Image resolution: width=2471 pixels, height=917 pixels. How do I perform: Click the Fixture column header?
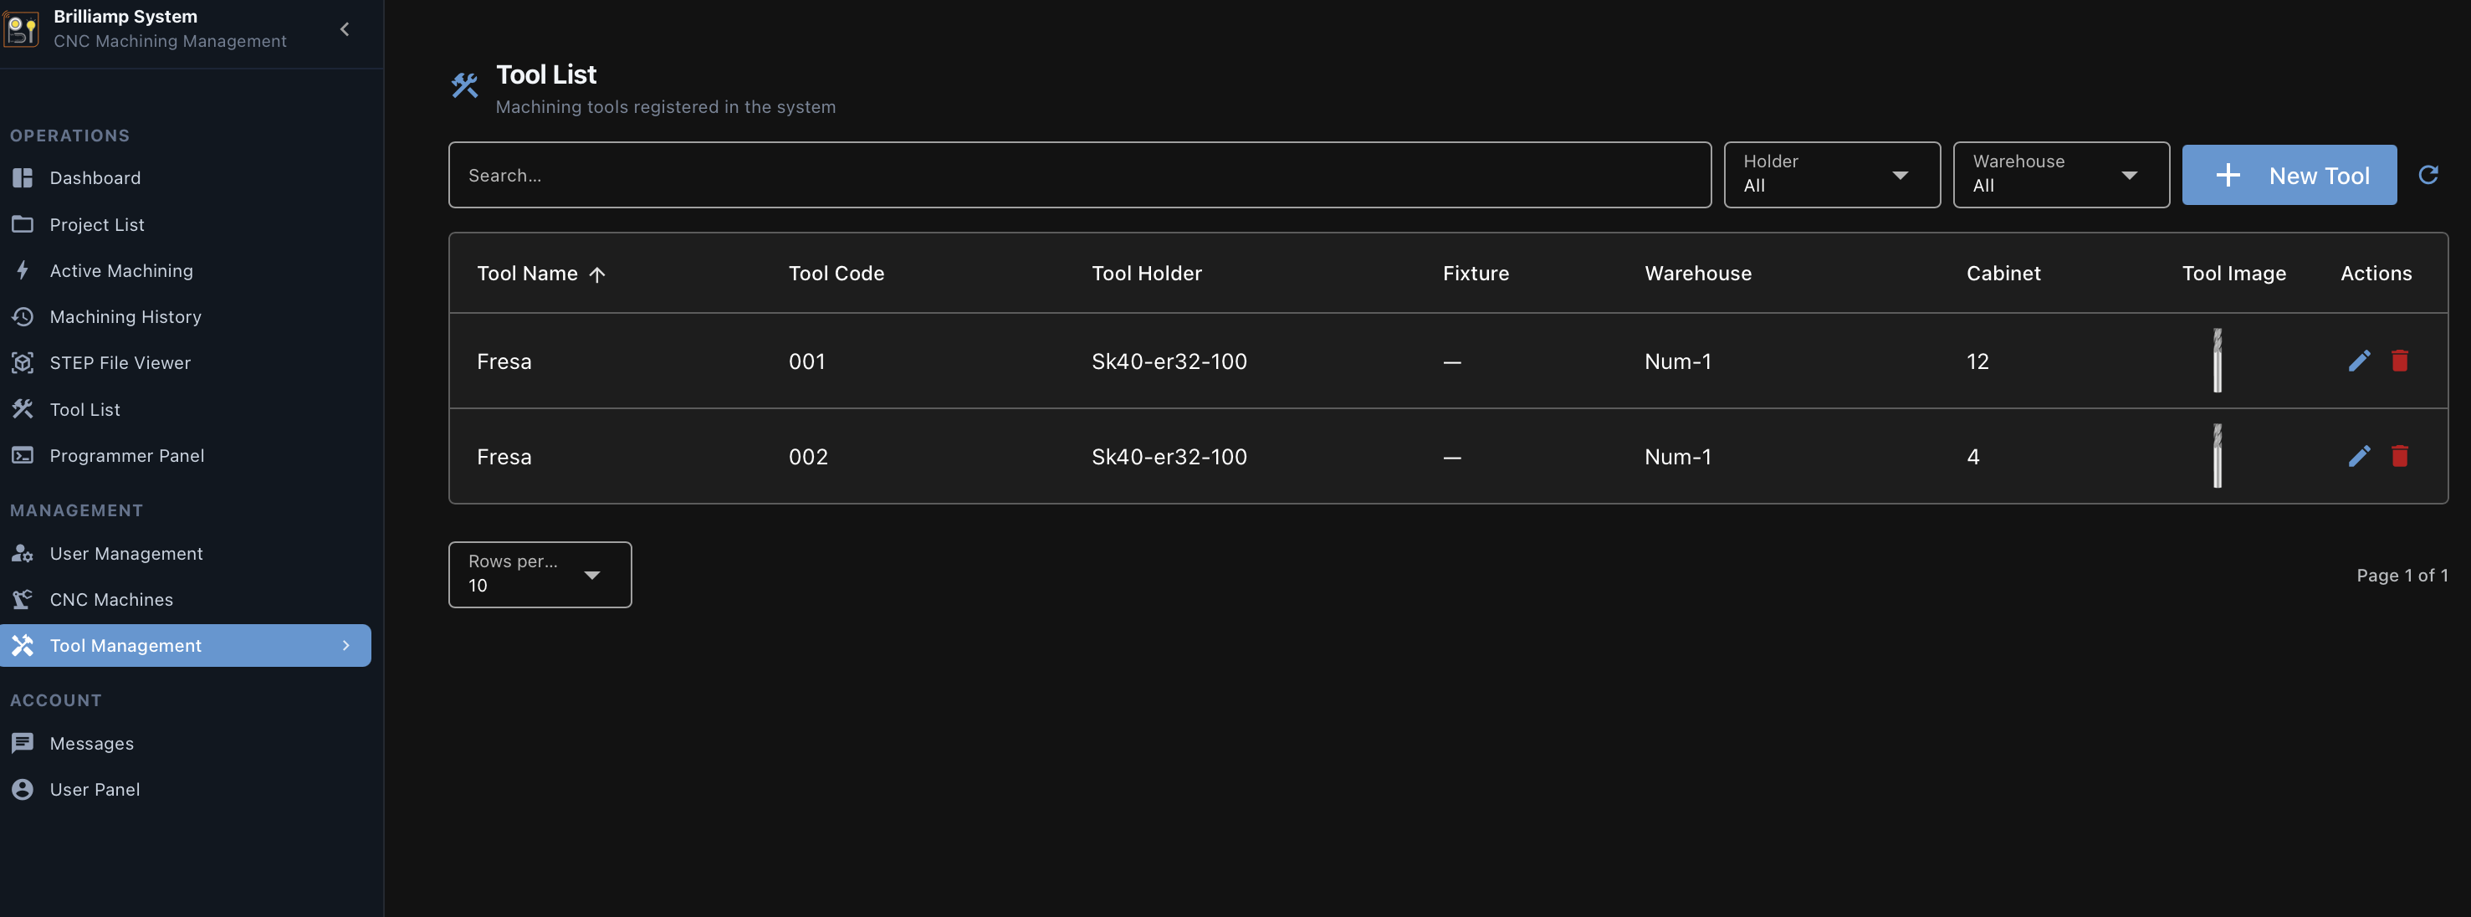coord(1476,274)
